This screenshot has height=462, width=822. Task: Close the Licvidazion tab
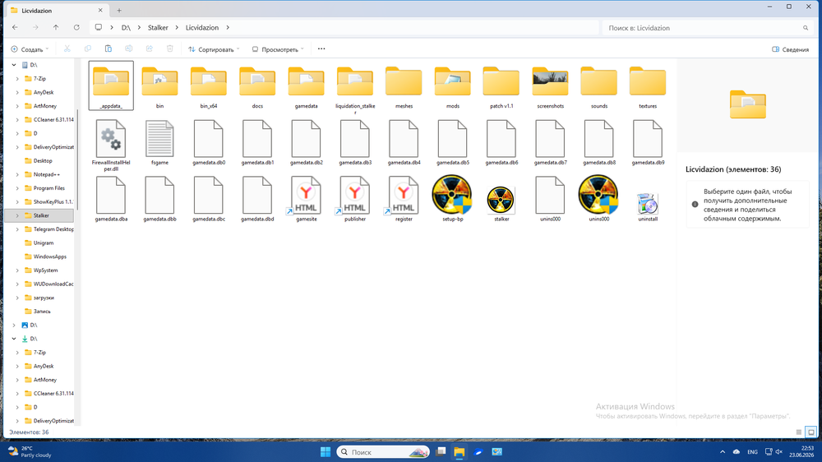100,11
